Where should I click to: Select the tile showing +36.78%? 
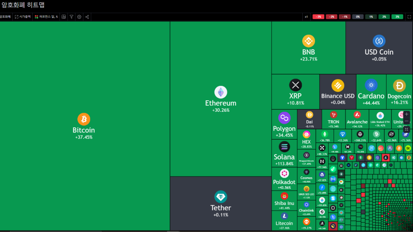pos(325,136)
